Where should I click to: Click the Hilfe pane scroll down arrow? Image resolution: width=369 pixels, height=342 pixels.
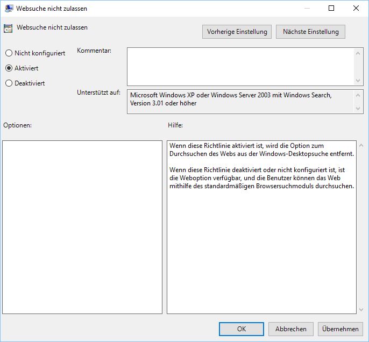coord(361,310)
